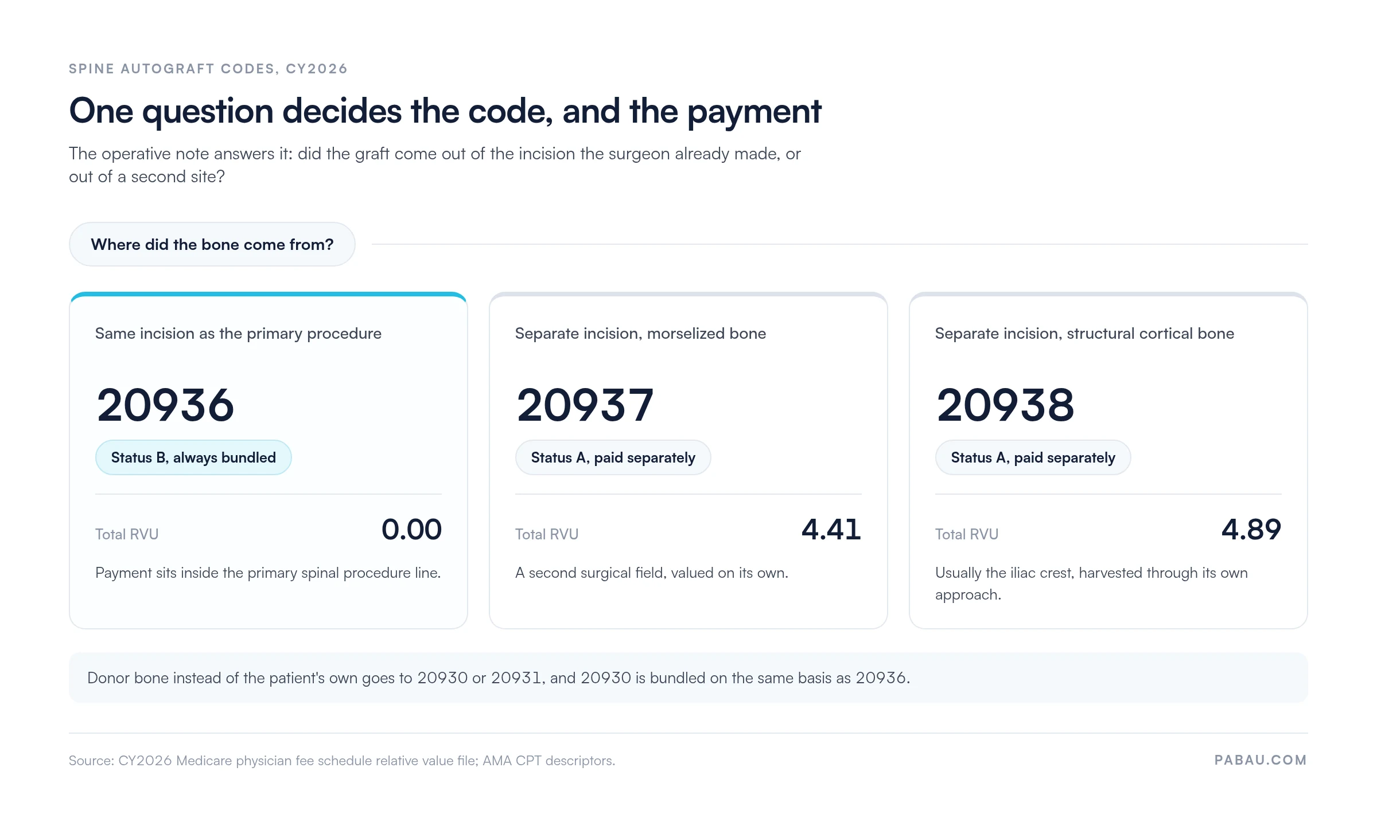Click the 'Status B, always bundled' badge
This screenshot has height=830, width=1377.
[x=193, y=457]
